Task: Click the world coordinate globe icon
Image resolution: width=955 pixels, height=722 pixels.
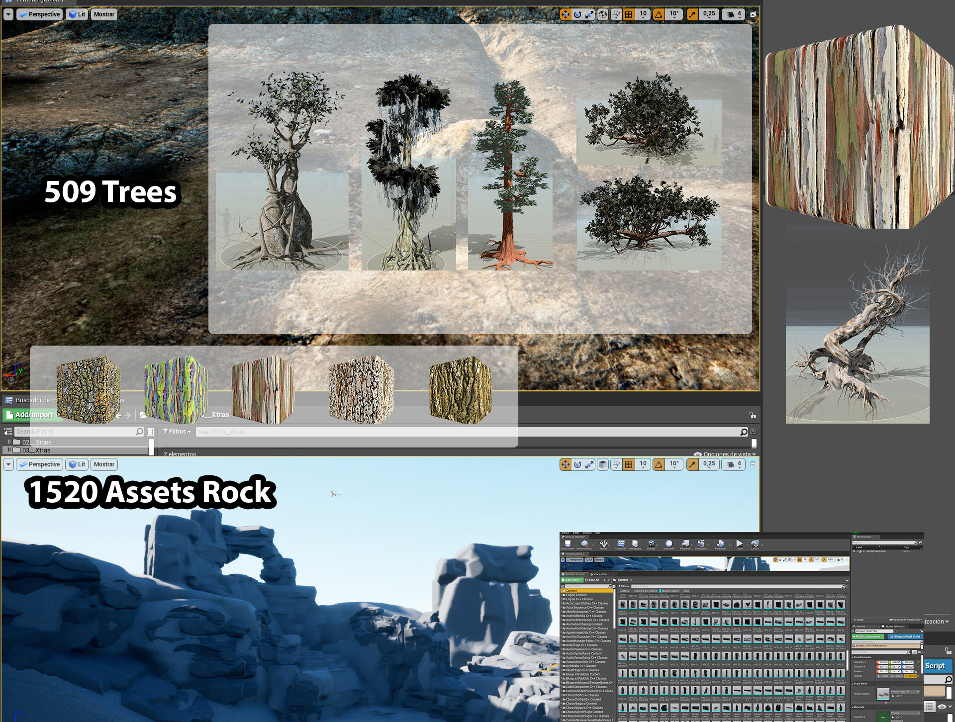Action: click(x=603, y=14)
